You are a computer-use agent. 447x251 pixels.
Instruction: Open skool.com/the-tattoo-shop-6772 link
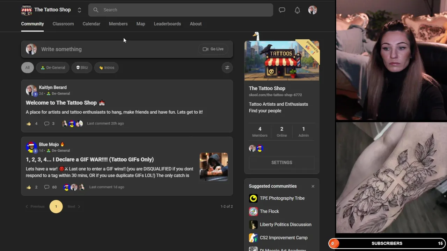tap(275, 95)
